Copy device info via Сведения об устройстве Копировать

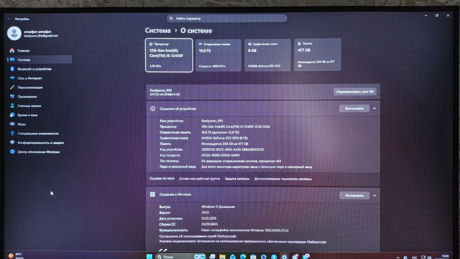click(354, 109)
